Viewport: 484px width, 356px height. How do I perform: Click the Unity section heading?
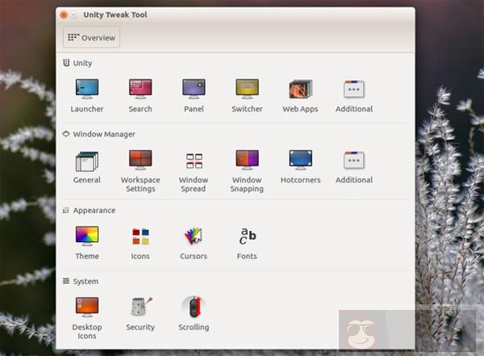tap(77, 63)
